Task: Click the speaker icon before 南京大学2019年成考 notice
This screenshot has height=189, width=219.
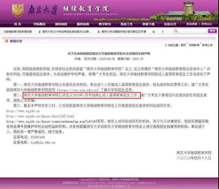Action: [39, 31]
